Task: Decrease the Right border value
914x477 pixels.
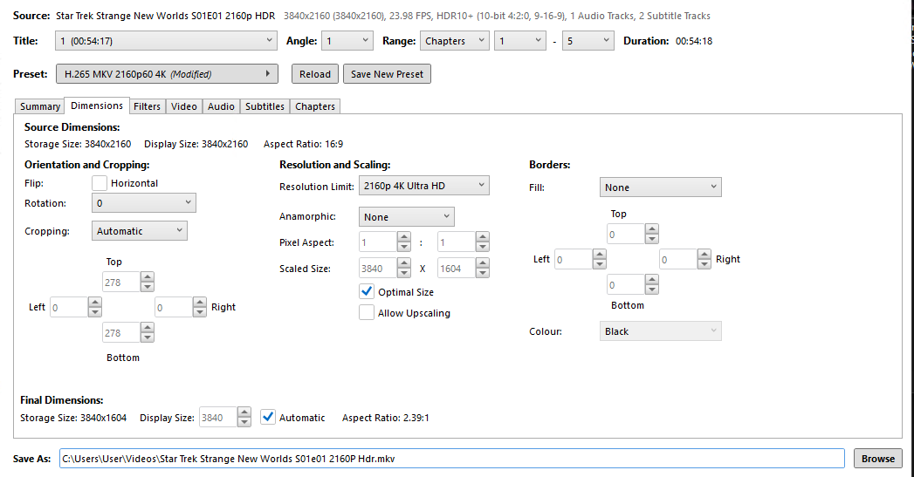Action: [x=704, y=263]
